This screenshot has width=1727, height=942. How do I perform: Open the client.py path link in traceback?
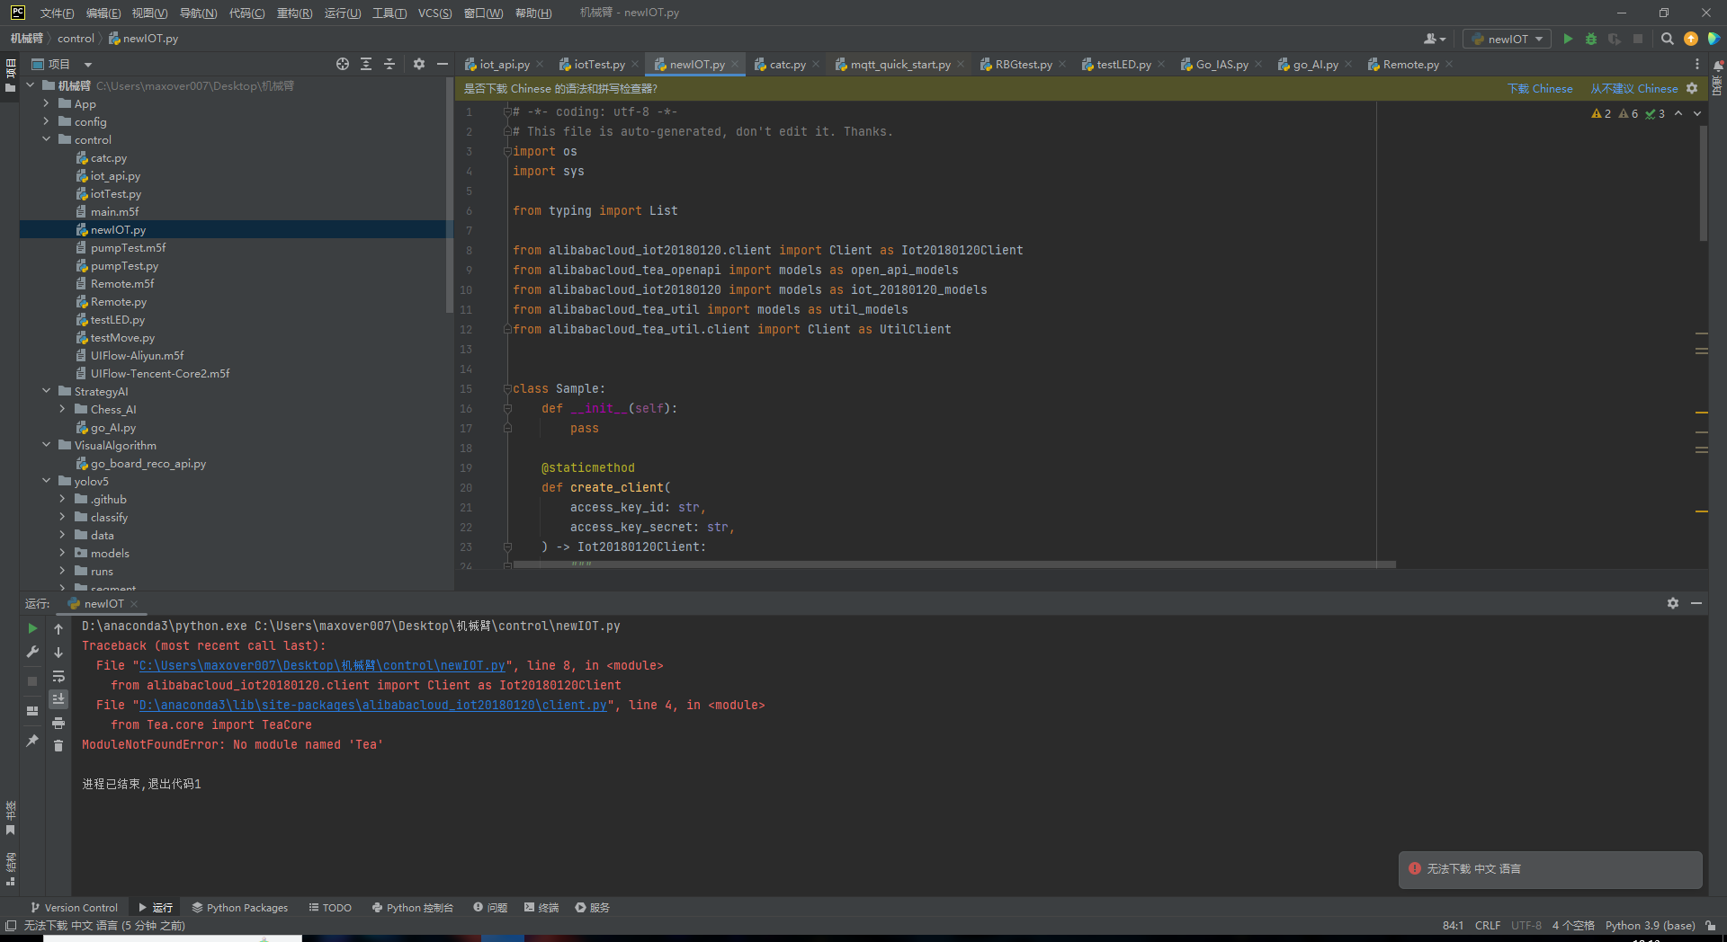click(x=372, y=705)
